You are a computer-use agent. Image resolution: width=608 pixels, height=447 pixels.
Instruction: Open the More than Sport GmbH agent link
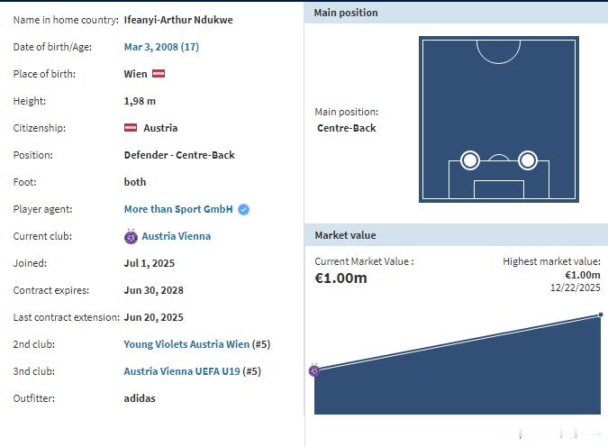pos(178,209)
